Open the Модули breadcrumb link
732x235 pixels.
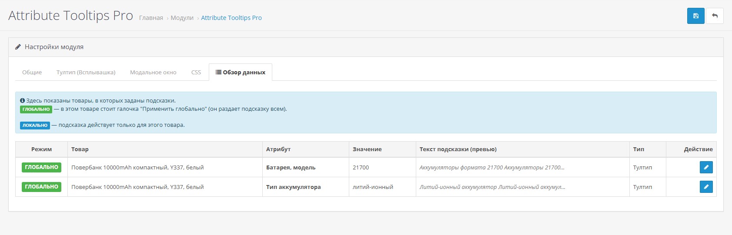(182, 18)
